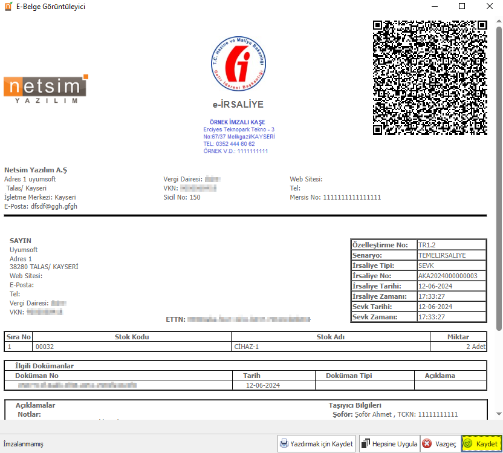The image size is (503, 453).
Task: Click the Stok Kodu column header
Action: pos(132,337)
